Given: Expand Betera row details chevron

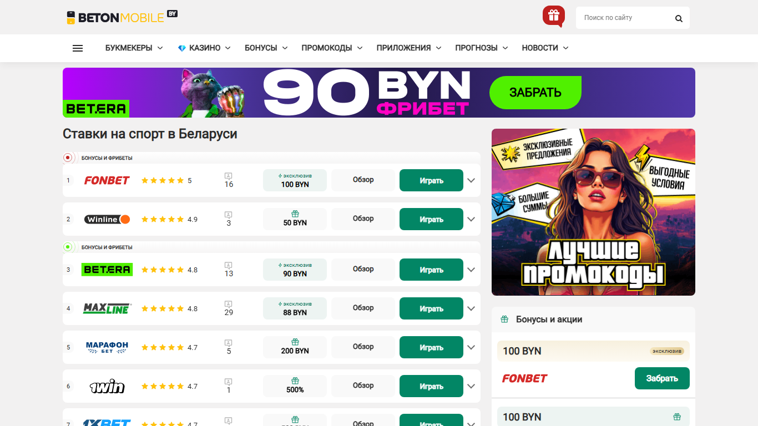Looking at the screenshot, I should pyautogui.click(x=471, y=270).
